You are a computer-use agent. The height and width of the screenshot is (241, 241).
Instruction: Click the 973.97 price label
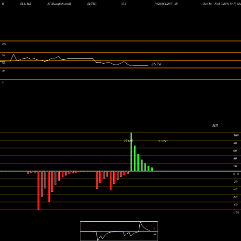[163, 141]
